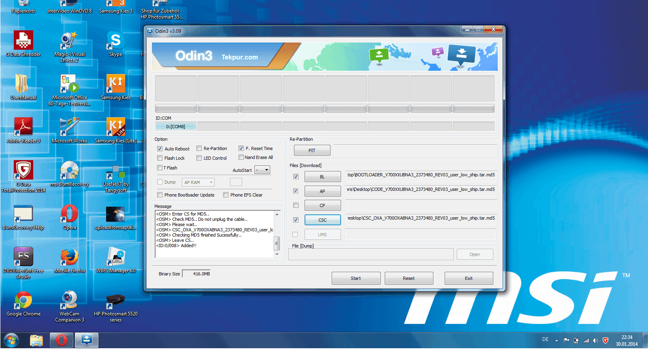The image size is (648, 364).
Task: Open the AutoStart dropdown
Action: click(x=262, y=170)
